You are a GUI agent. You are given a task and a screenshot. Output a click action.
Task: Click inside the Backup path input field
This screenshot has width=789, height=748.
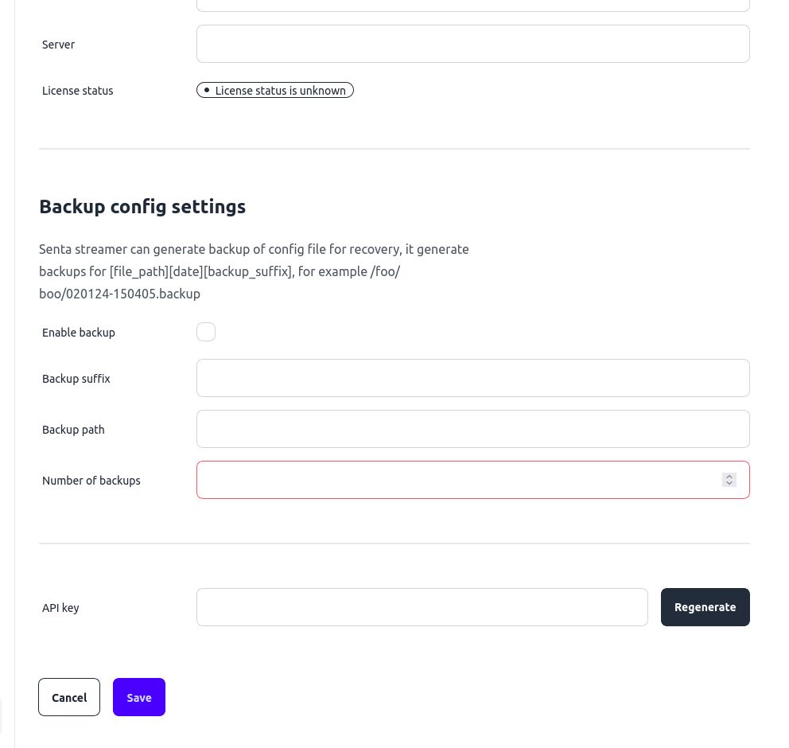[x=473, y=429]
